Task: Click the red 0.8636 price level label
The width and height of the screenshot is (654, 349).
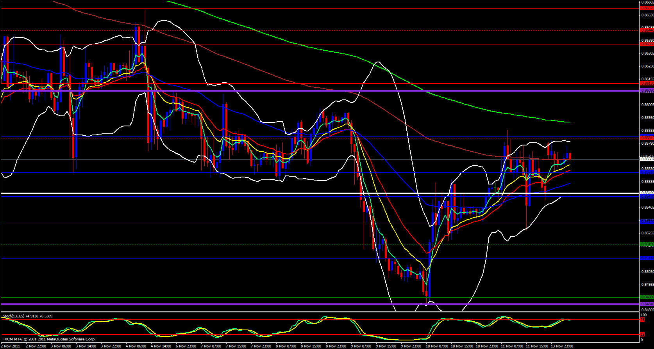Action: [x=647, y=44]
